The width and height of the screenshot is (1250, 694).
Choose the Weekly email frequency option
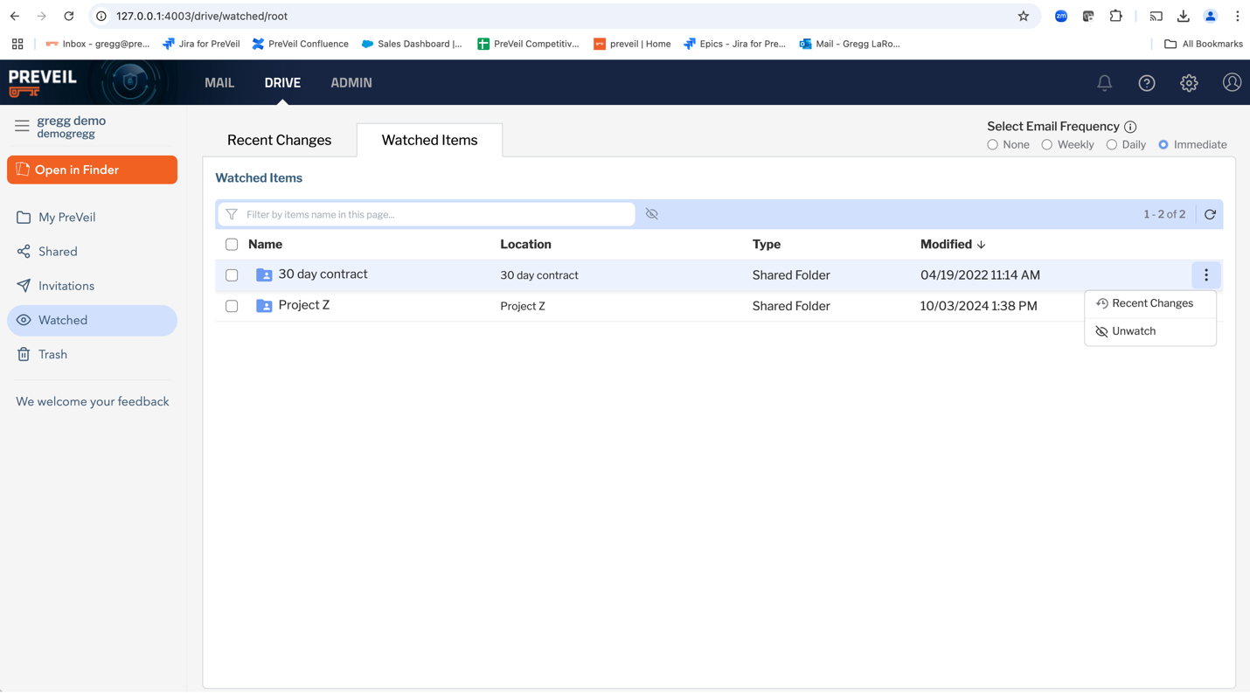(1046, 145)
